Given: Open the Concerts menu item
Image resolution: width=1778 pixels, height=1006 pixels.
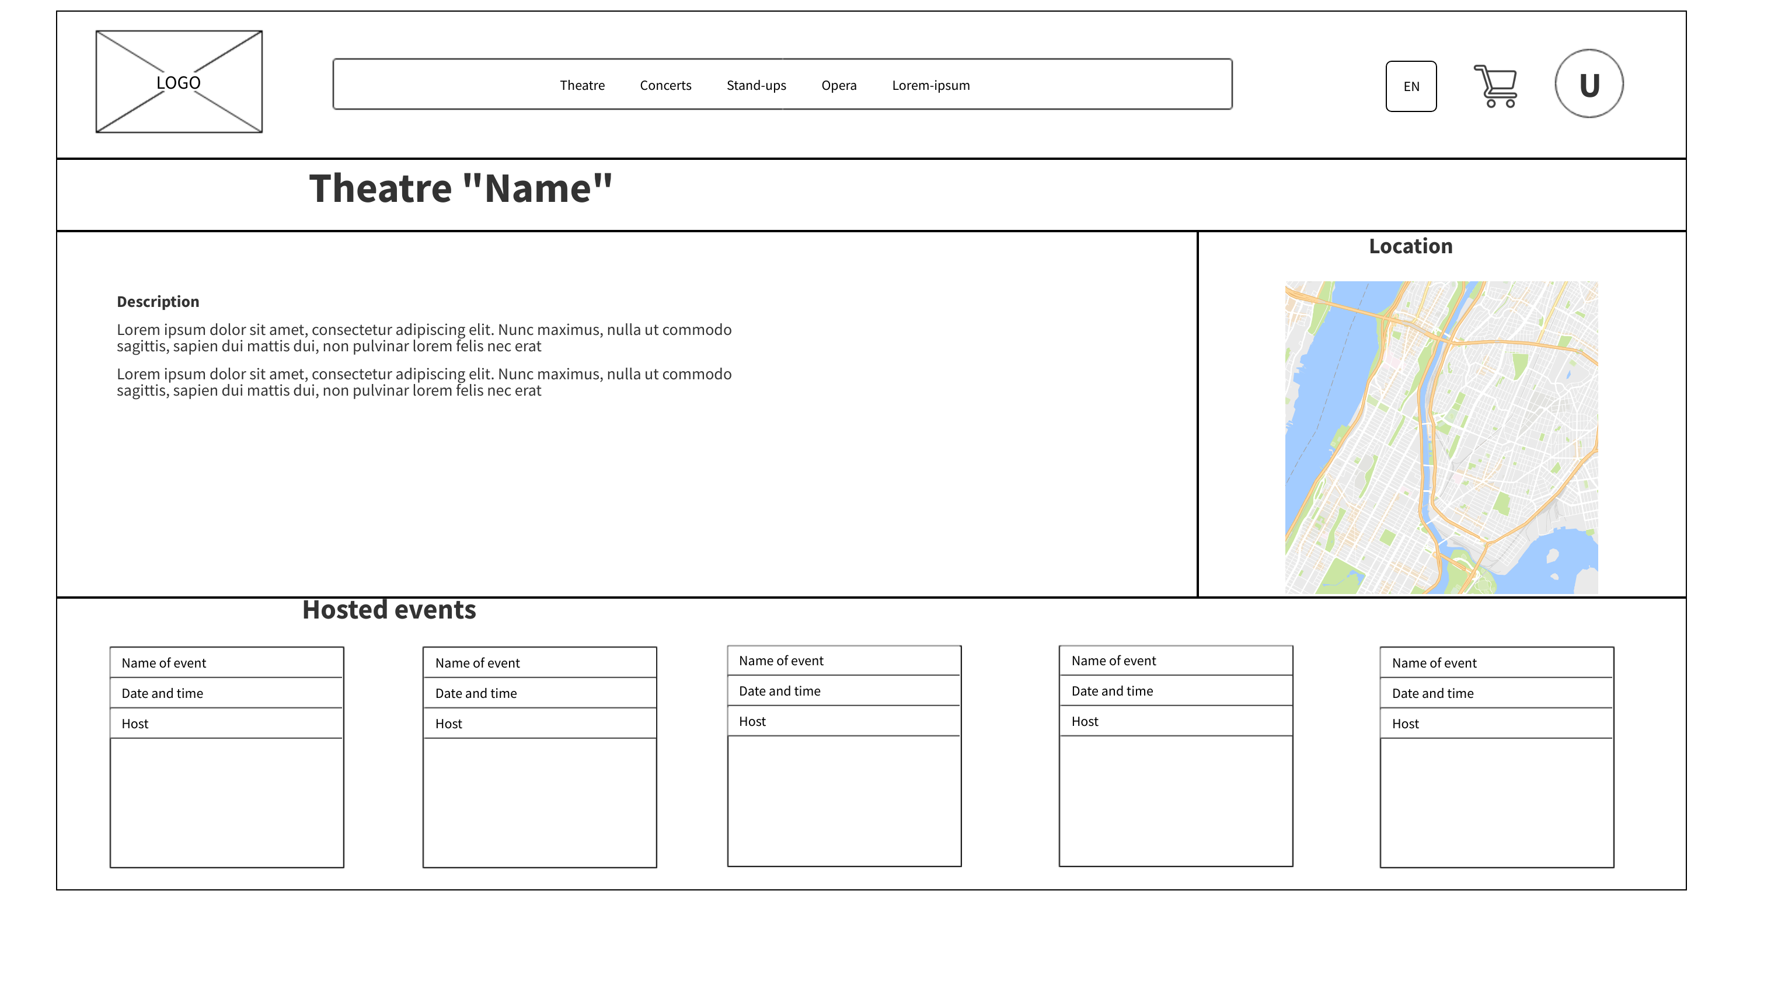Looking at the screenshot, I should pos(665,85).
